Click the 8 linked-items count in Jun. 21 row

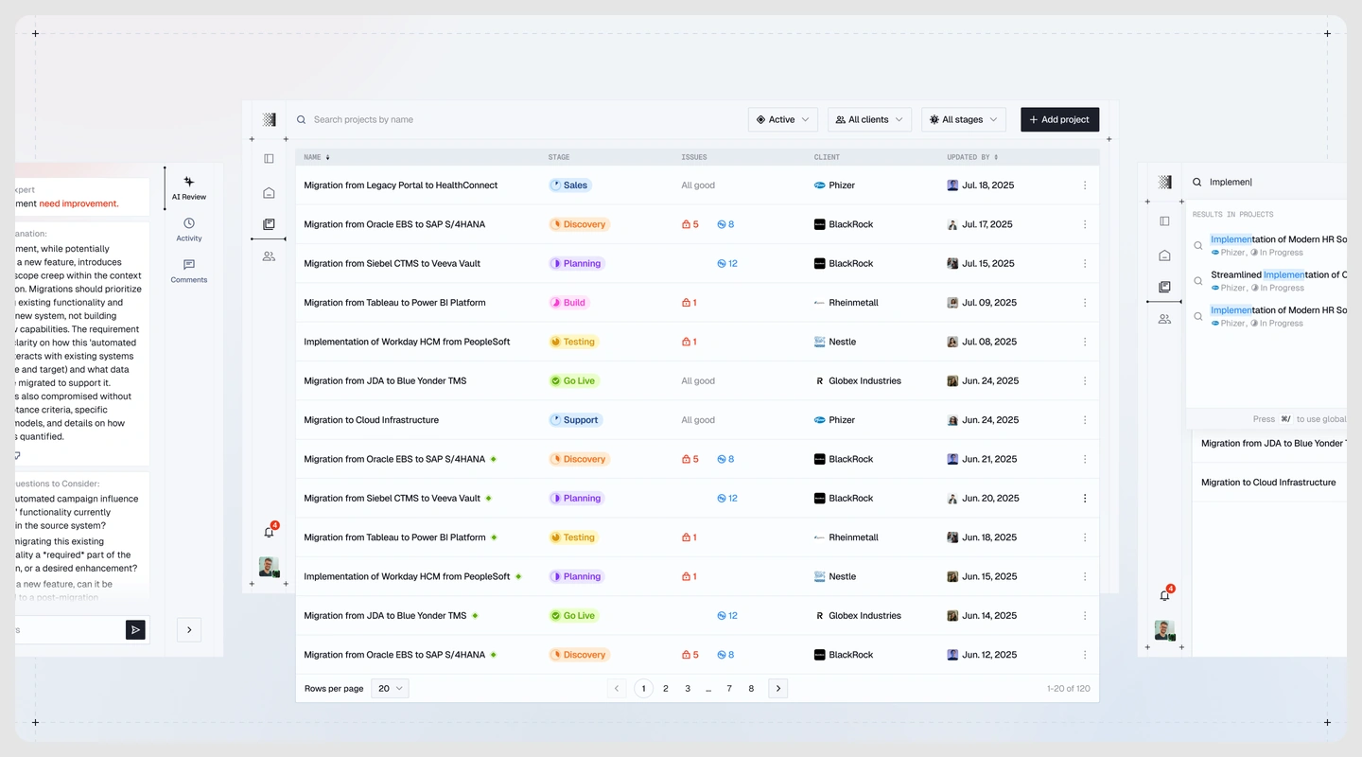click(x=725, y=459)
